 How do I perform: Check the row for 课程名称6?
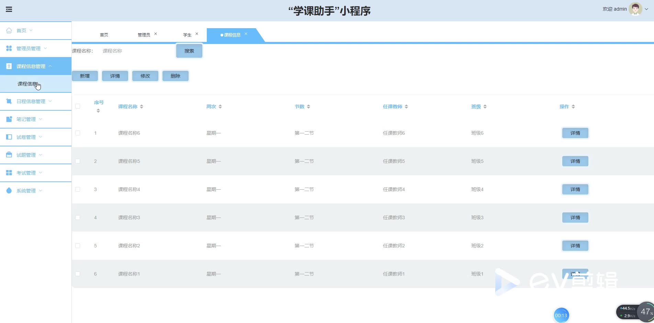[78, 133]
